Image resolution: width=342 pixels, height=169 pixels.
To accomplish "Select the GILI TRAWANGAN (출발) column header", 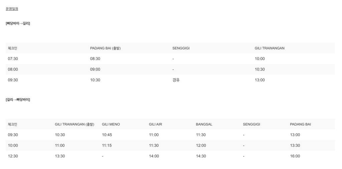I will click(74, 124).
